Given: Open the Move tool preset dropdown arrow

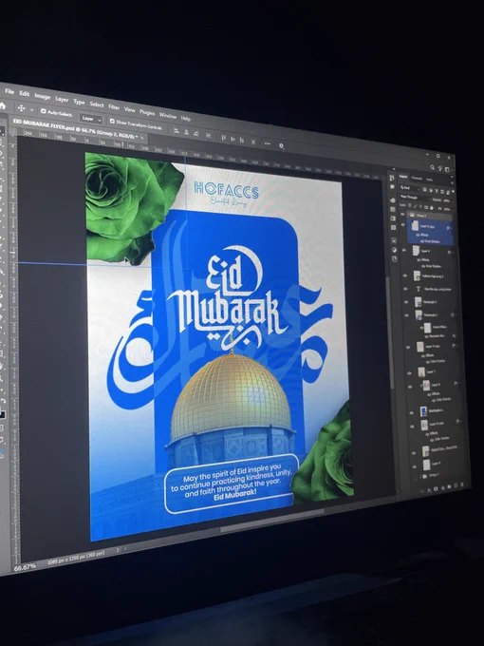Looking at the screenshot, I should pyautogui.click(x=31, y=110).
